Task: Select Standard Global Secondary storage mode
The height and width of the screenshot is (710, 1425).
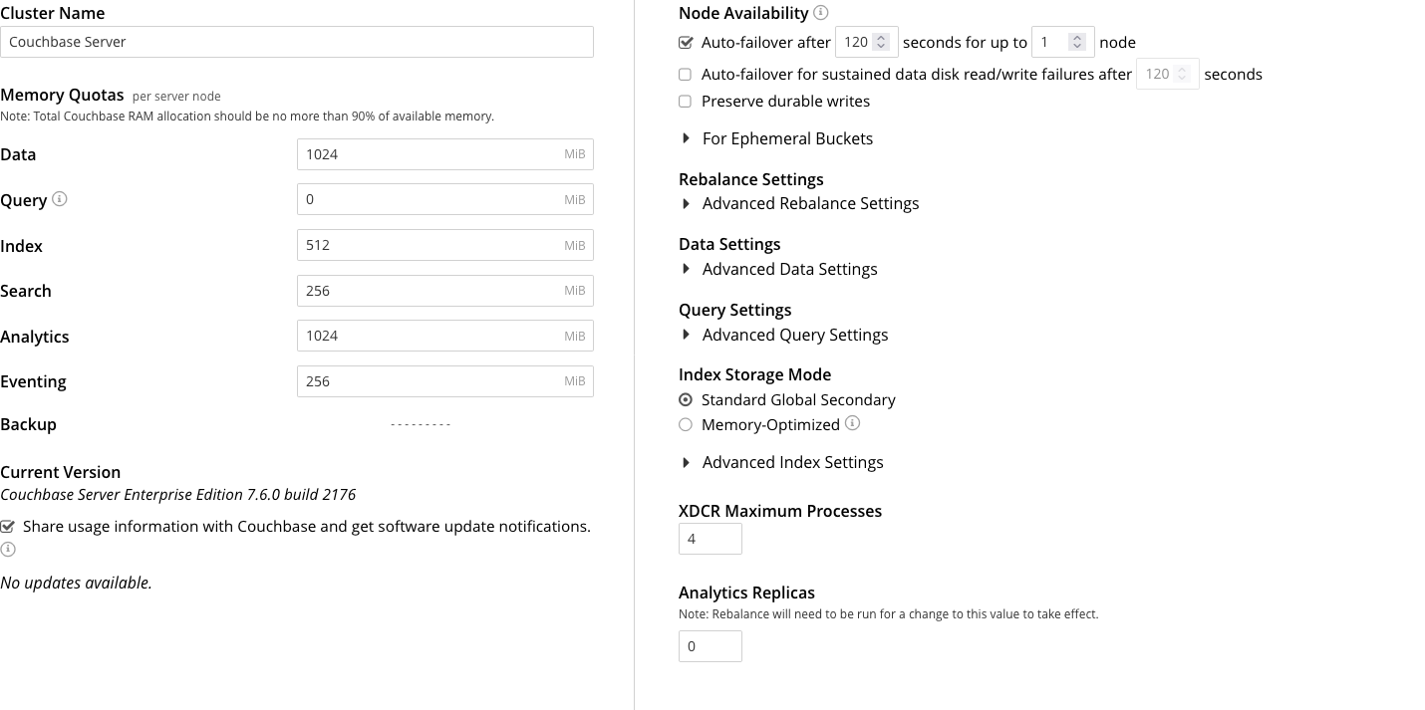Action: [686, 400]
